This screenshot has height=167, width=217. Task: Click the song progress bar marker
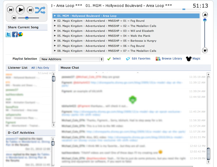[x=184, y=9]
